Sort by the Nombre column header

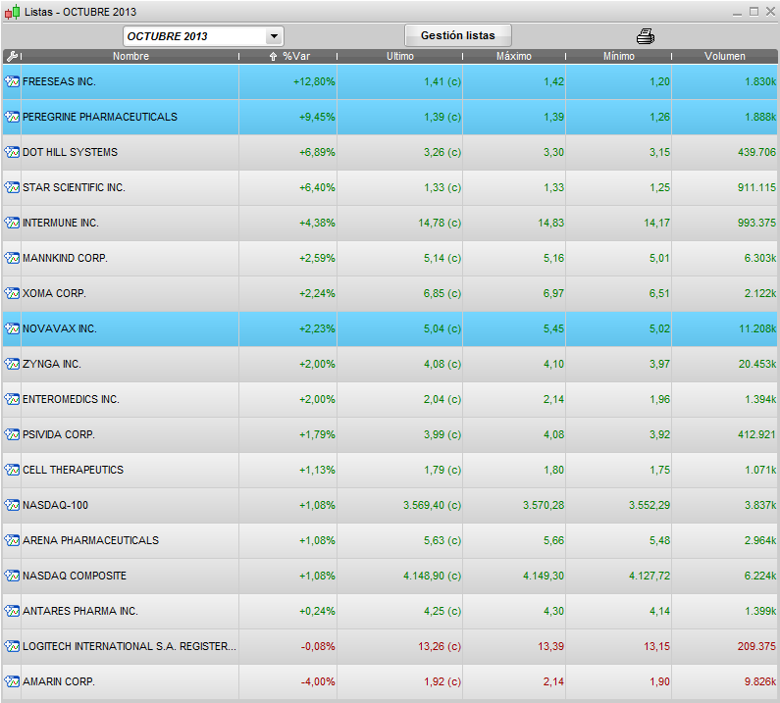130,57
